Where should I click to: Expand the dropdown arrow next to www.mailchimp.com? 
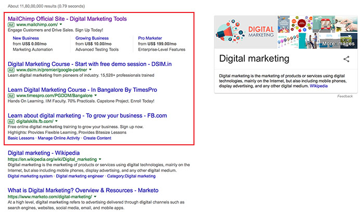coord(61,24)
